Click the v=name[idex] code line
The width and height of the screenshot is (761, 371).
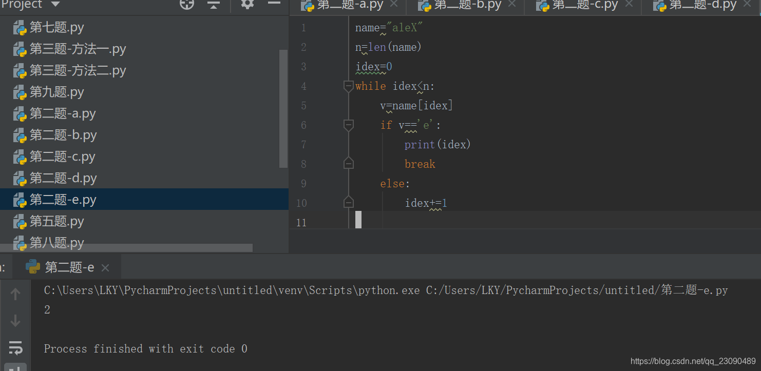[x=416, y=106]
